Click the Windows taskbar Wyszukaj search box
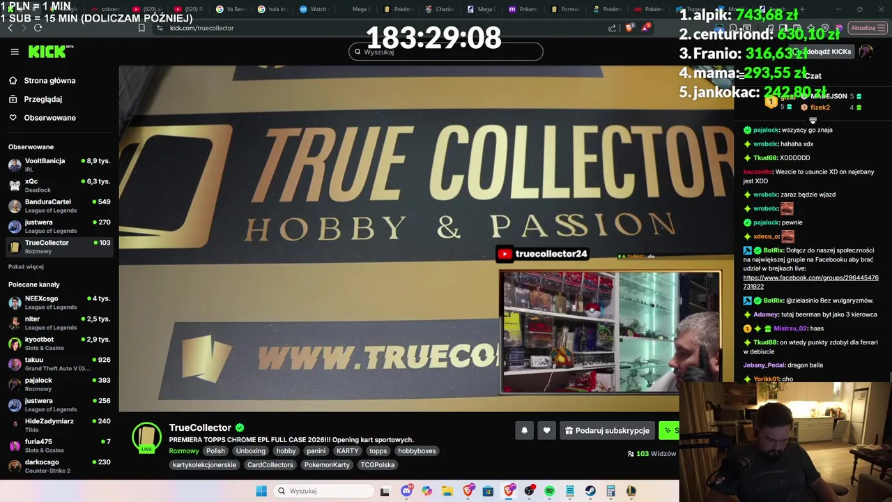The width and height of the screenshot is (892, 502). coord(323,491)
